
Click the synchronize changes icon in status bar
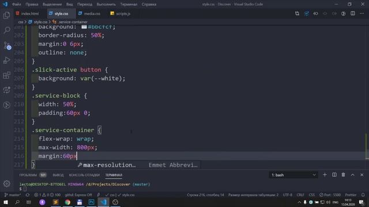28,195
